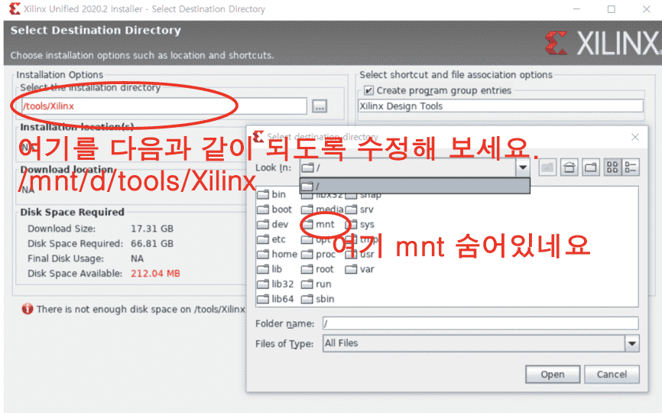The height and width of the screenshot is (413, 662).
Task: Select the srv folder
Action: coord(360,210)
